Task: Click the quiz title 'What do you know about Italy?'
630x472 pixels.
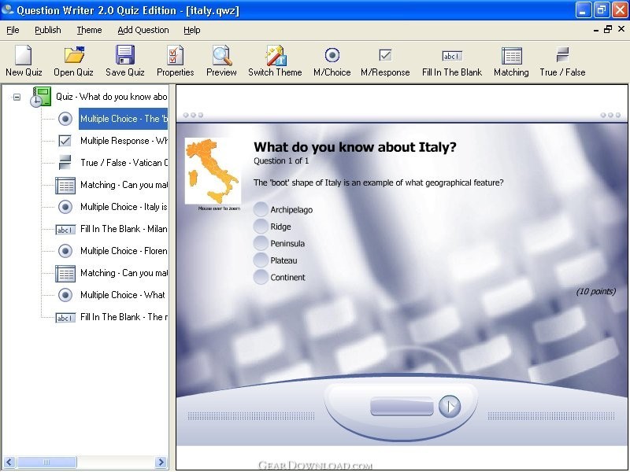Action: coord(355,147)
